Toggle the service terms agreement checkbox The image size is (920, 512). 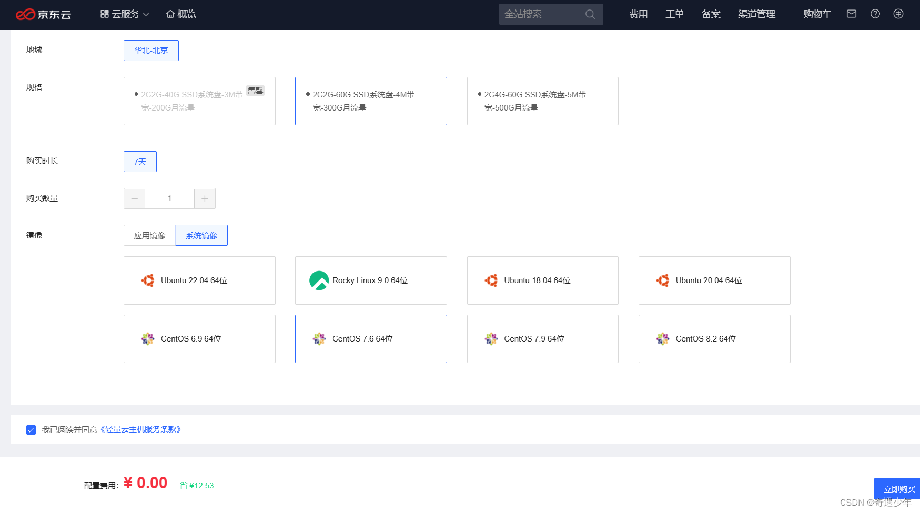pos(31,430)
